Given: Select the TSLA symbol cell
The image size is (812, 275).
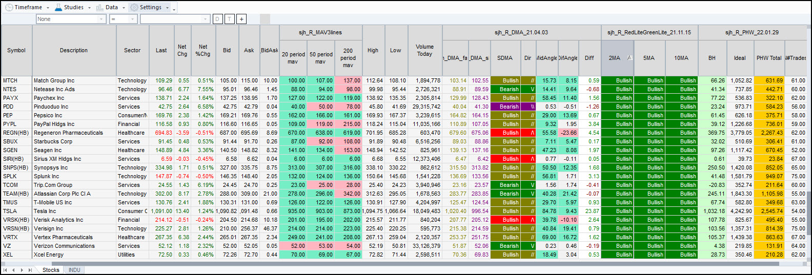Looking at the screenshot, I should [16, 211].
